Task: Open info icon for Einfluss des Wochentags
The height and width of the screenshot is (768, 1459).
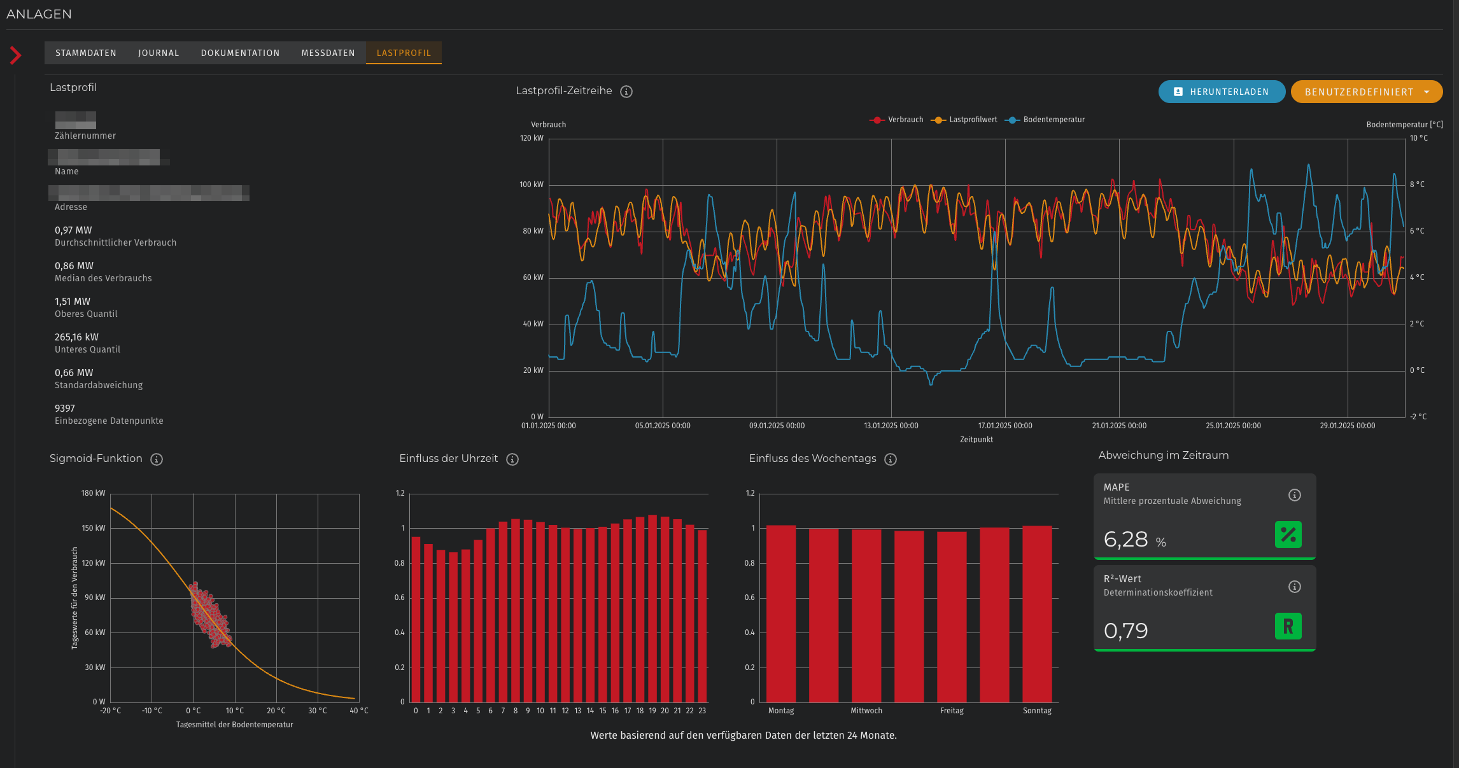Action: coord(891,459)
